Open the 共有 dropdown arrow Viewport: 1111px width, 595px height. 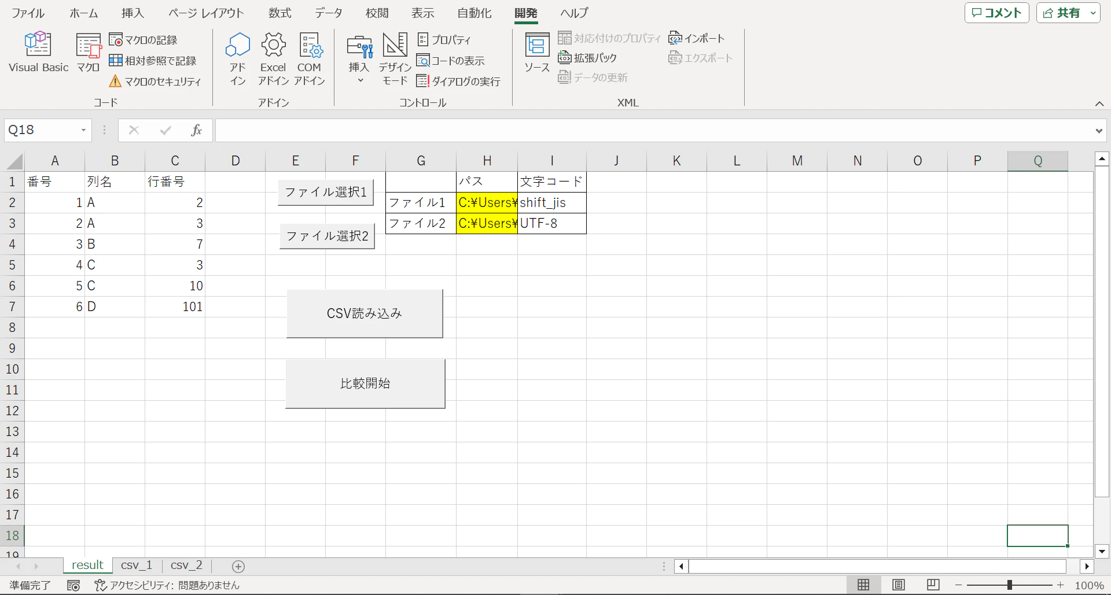pos(1092,13)
